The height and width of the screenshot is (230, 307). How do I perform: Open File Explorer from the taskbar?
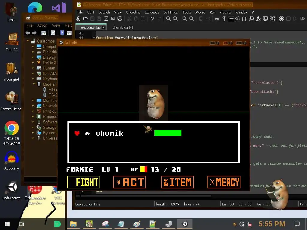(73, 224)
